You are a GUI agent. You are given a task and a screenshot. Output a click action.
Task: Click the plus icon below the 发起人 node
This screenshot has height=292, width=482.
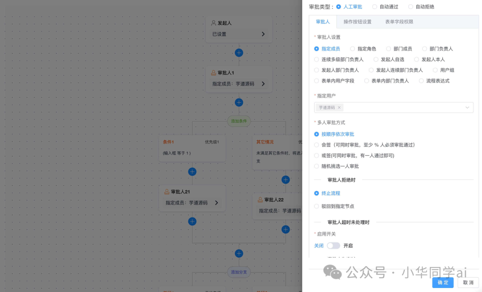pos(239,52)
